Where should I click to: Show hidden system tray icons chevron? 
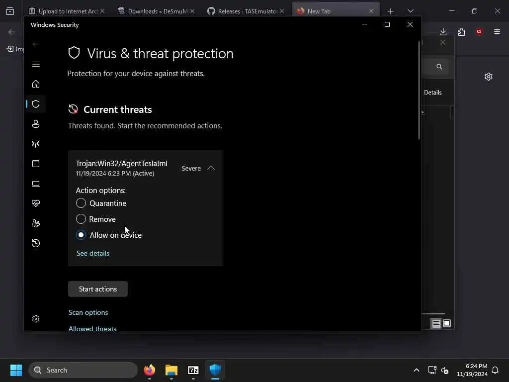click(417, 370)
